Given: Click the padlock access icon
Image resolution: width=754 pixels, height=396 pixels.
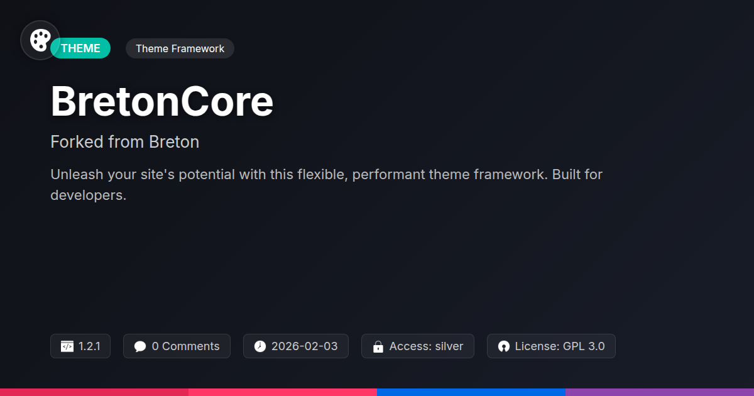Looking at the screenshot, I should (x=378, y=346).
